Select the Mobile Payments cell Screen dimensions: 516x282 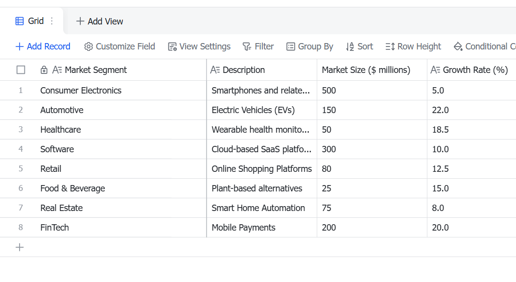click(262, 227)
